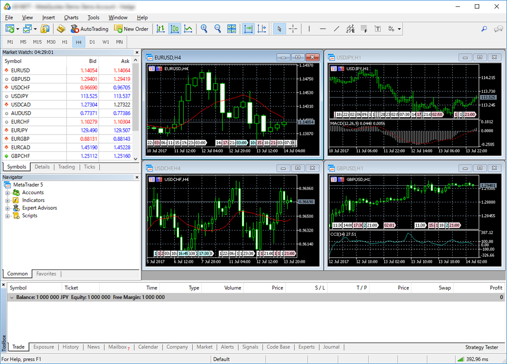Select the M15 timeframe
The image size is (507, 364).
pos(37,42)
